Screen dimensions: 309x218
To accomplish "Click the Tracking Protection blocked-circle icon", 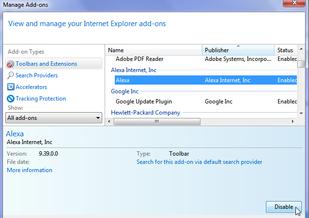I will (11, 99).
